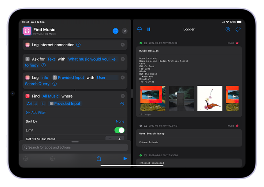Expand the Log internet connection action
Screen dimensions: 264x187
point(78,45)
